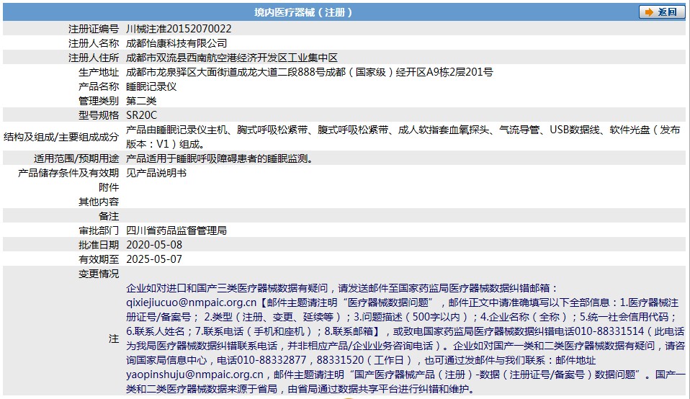690x399 pixels.
Task: Click the 注册人名称 field label
Action: 94,43
